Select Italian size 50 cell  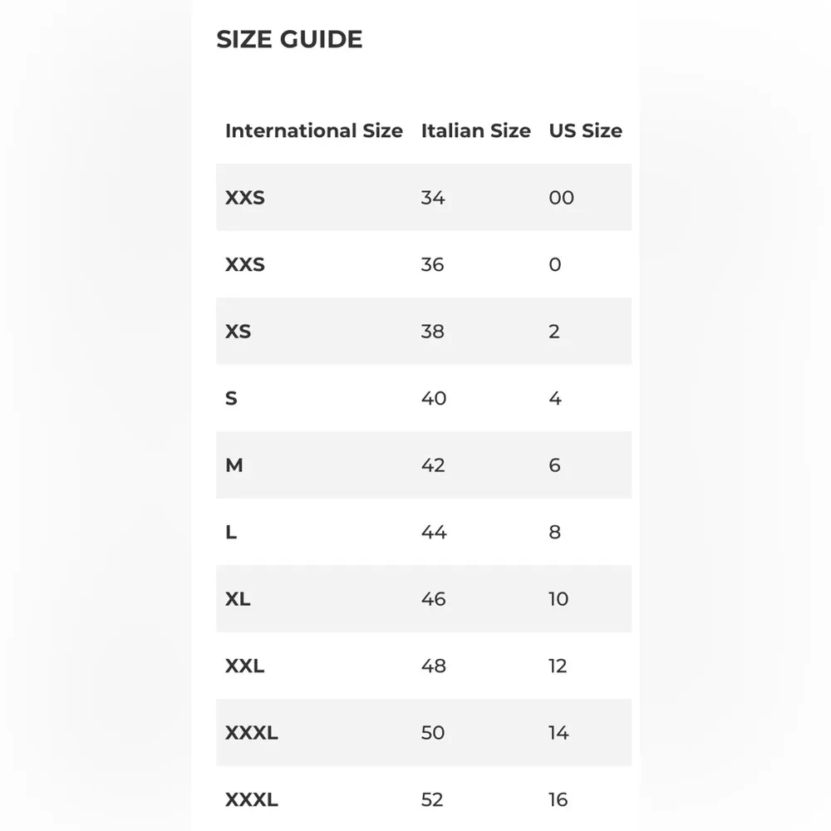433,733
